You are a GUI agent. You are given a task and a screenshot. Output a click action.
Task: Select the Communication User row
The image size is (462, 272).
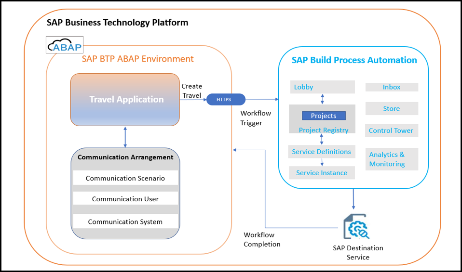click(x=125, y=199)
